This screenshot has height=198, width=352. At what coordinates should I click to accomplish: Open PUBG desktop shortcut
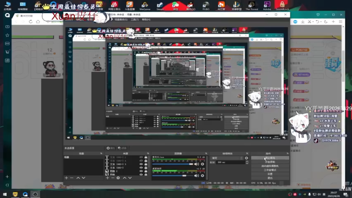pyautogui.click(x=206, y=6)
